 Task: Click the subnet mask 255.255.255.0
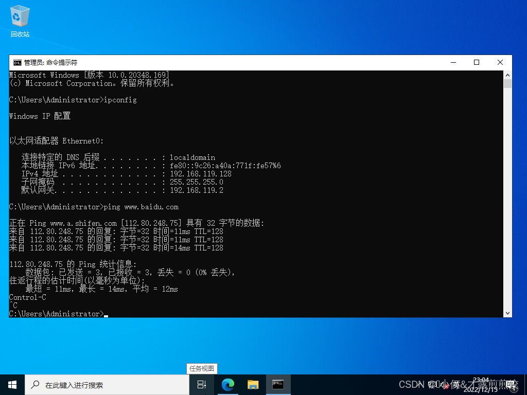(196, 182)
